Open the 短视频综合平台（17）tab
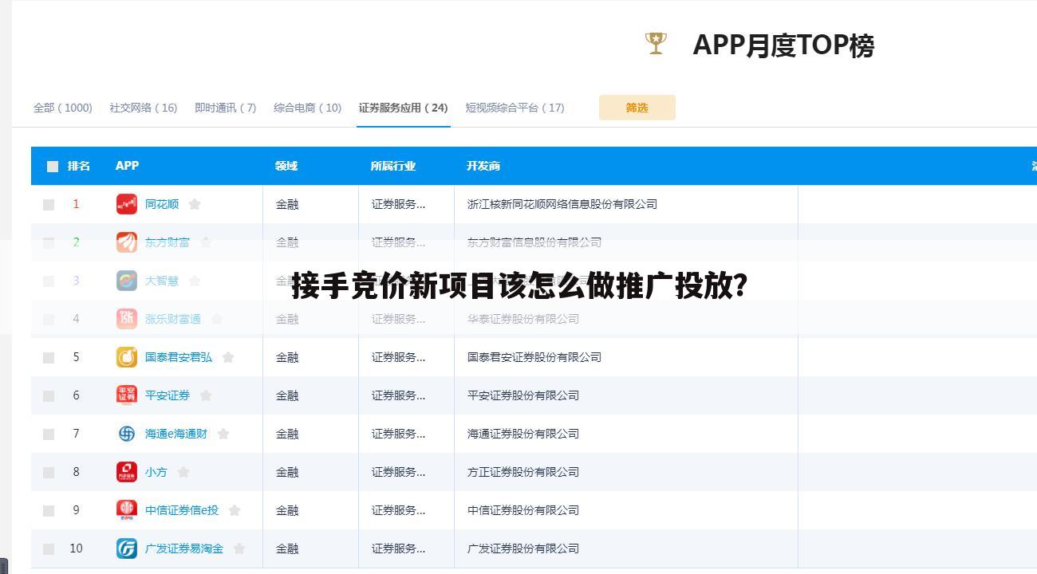The height and width of the screenshot is (574, 1037). (515, 108)
